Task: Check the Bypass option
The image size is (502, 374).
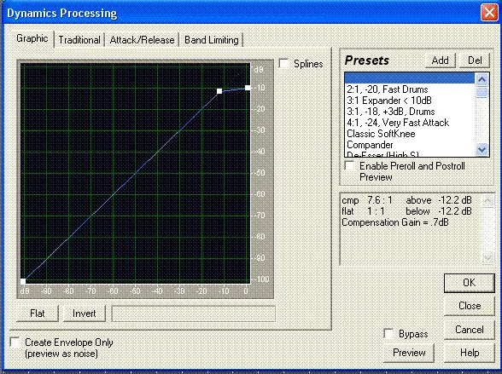Action: pyautogui.click(x=388, y=334)
